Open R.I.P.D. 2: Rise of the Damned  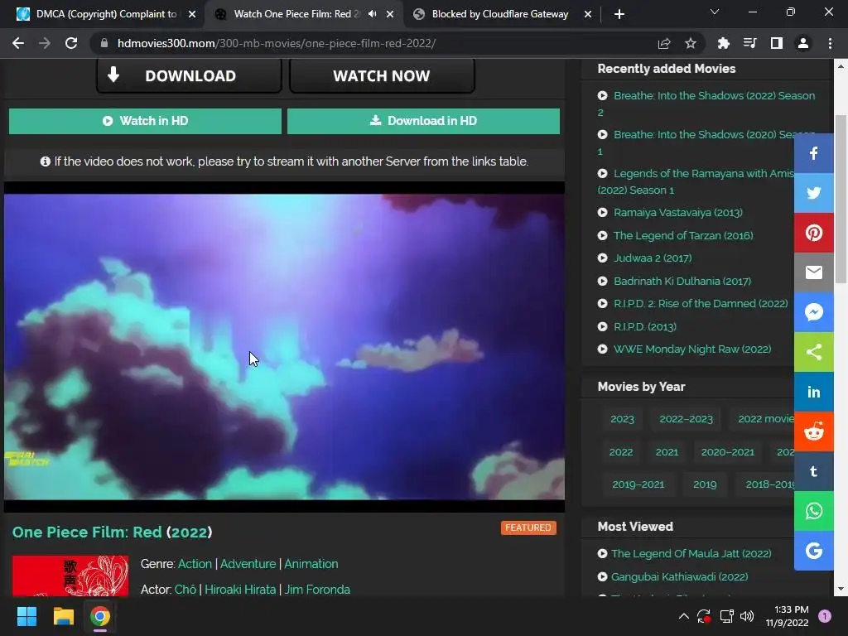tap(701, 303)
